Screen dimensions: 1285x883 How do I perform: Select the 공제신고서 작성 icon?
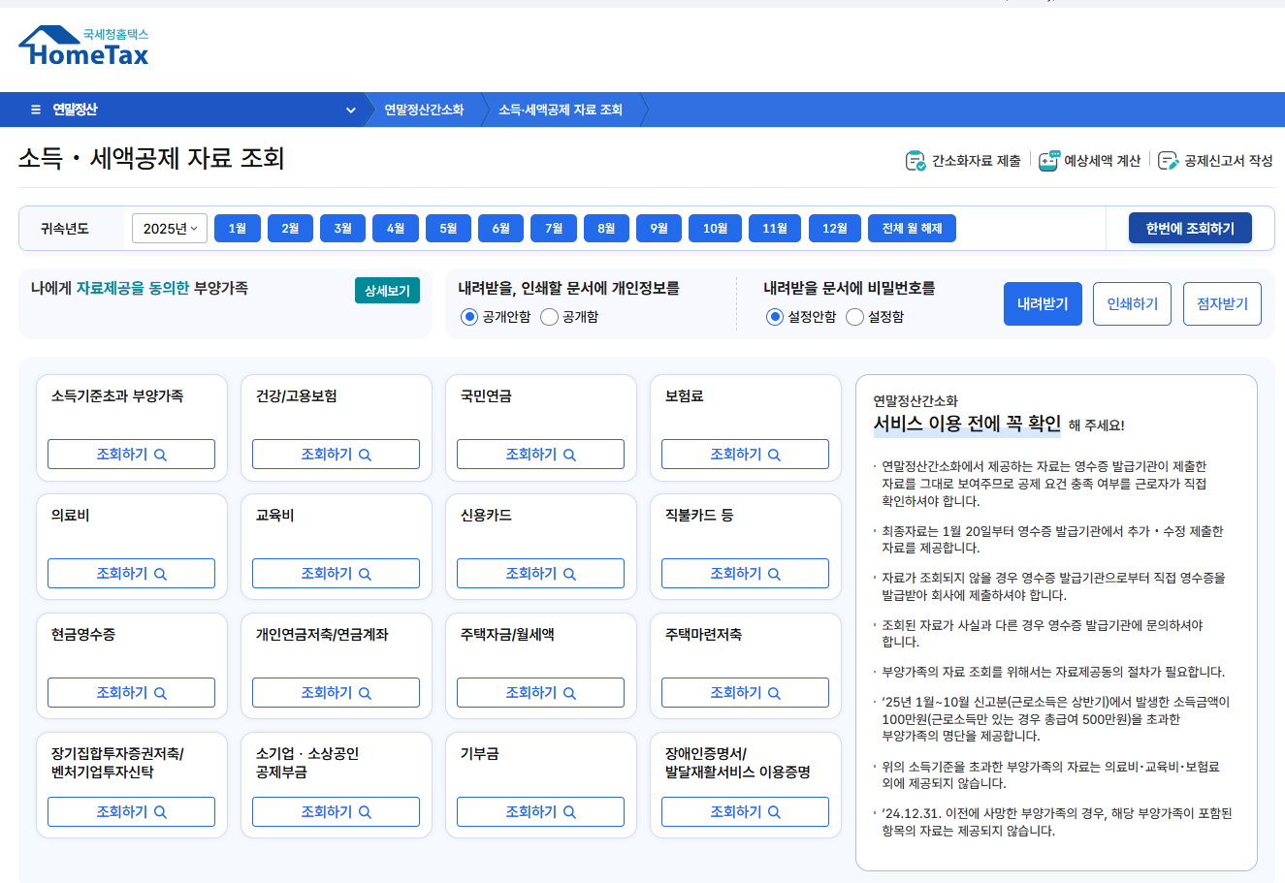click(x=1169, y=161)
